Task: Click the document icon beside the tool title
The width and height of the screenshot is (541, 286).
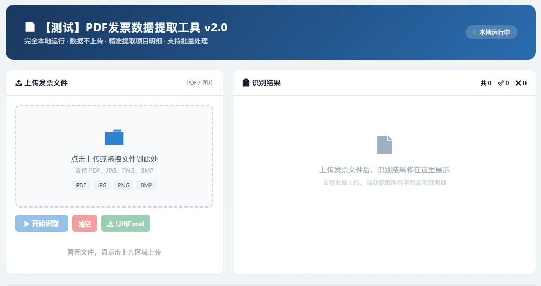Action: [30, 27]
